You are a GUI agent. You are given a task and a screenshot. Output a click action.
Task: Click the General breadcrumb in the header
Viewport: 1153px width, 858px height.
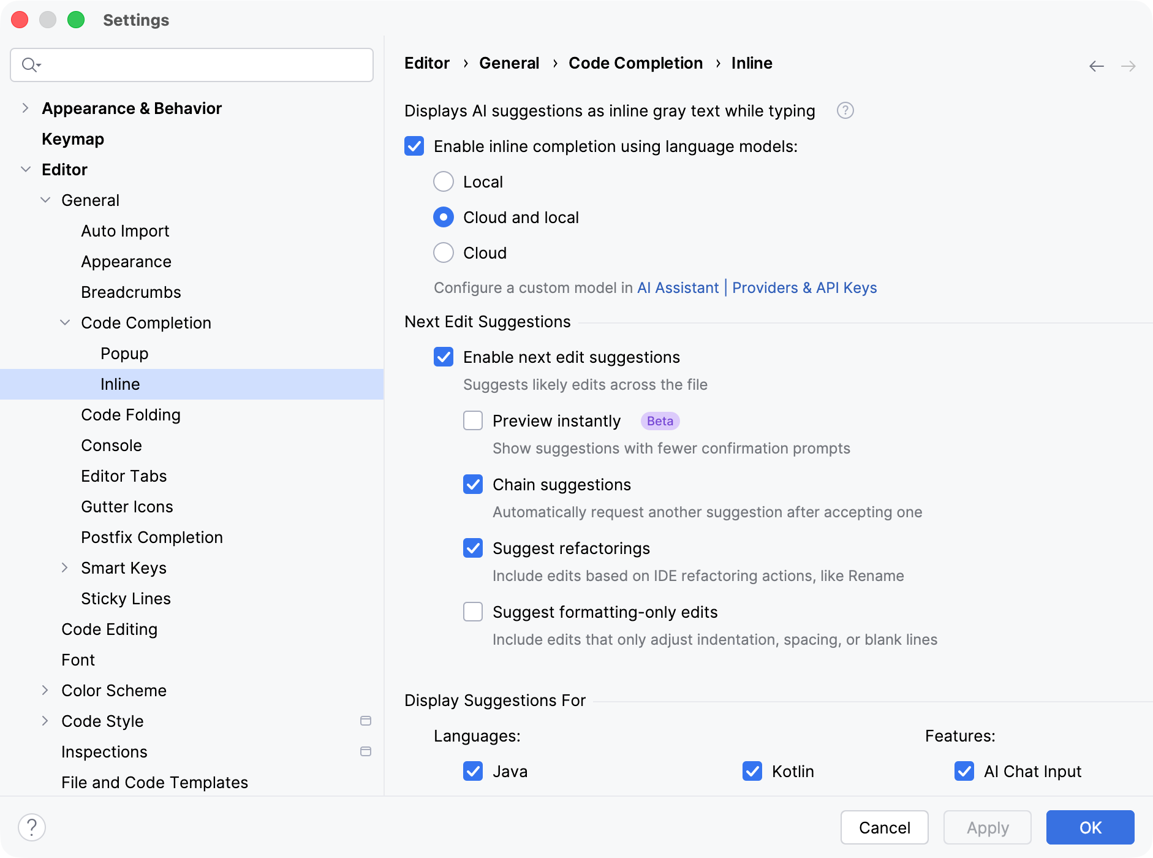coord(509,63)
